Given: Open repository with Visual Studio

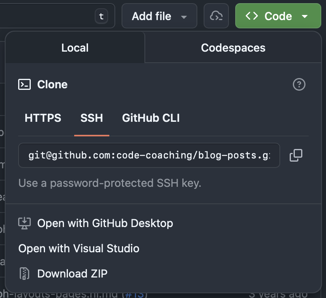Looking at the screenshot, I should 79,248.
